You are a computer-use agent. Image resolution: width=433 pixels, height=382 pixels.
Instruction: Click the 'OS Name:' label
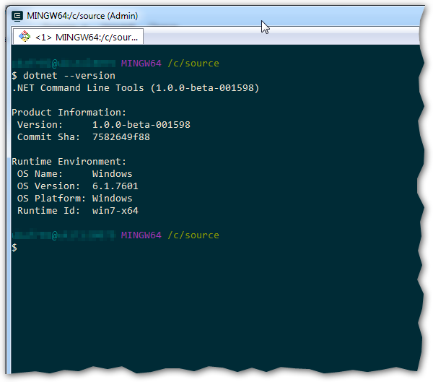pyautogui.click(x=40, y=173)
